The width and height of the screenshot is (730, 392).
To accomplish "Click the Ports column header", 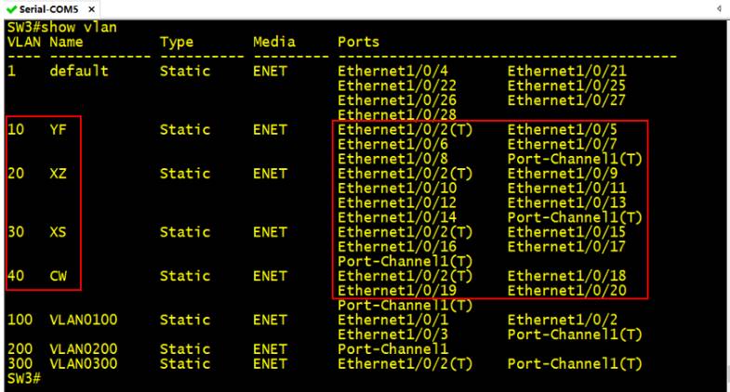I will (358, 42).
